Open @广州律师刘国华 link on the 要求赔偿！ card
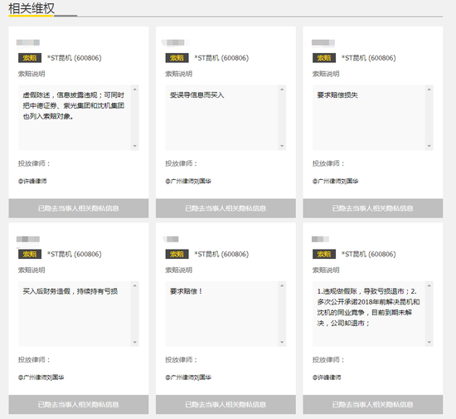The image size is (456, 419). tap(188, 378)
